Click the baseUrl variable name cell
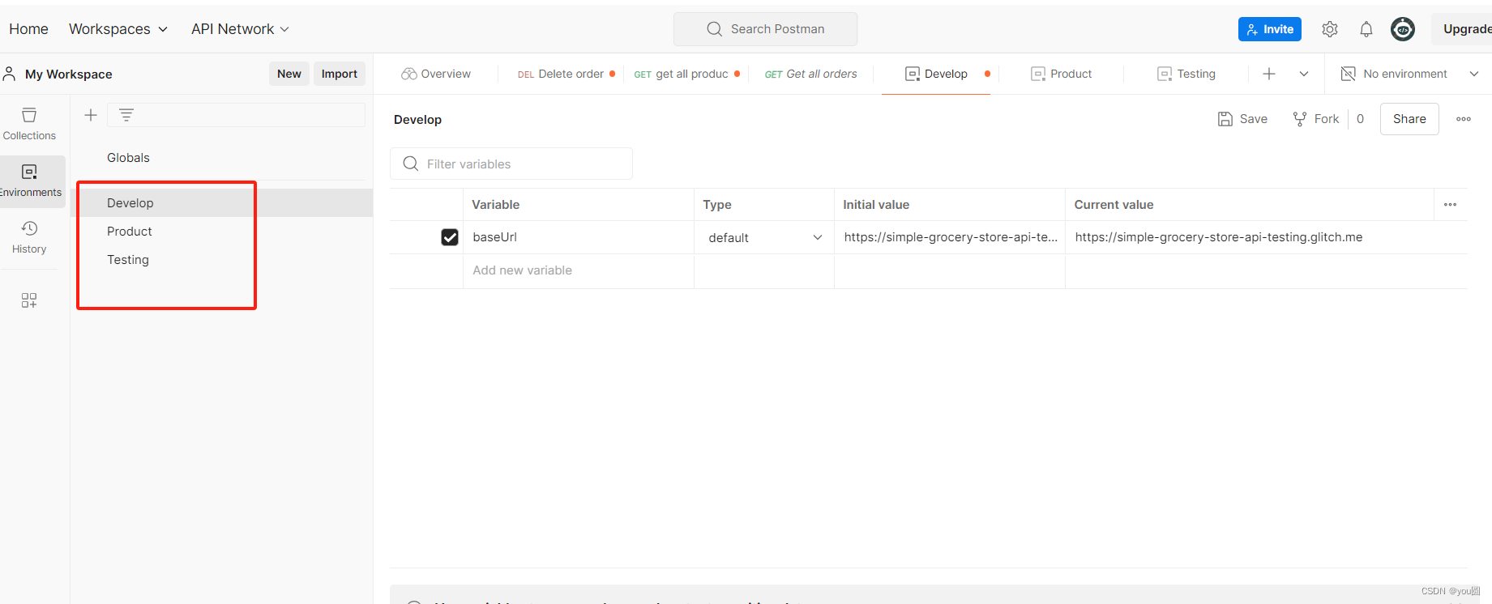This screenshot has height=604, width=1492. coord(578,237)
